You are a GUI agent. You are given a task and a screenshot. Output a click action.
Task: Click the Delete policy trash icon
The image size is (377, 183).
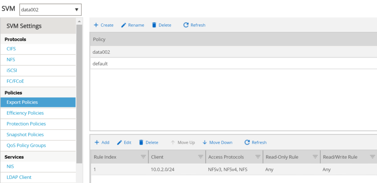click(154, 25)
